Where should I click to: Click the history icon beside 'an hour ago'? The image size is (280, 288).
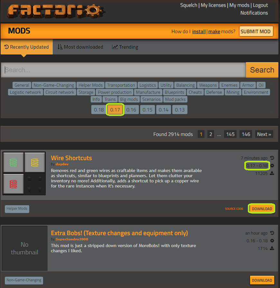pos(272,233)
